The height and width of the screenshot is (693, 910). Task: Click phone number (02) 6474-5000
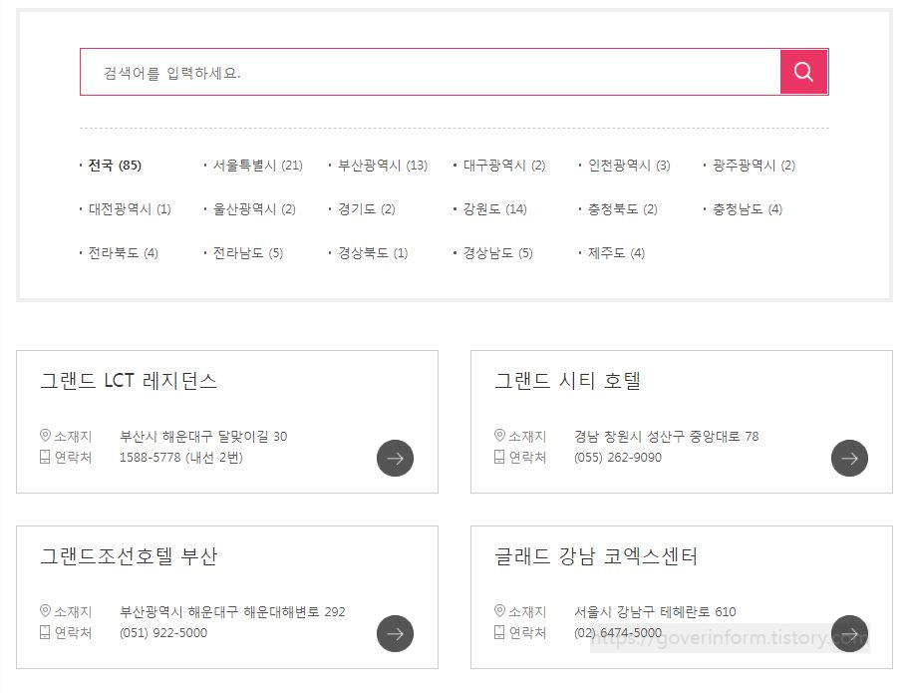(618, 632)
